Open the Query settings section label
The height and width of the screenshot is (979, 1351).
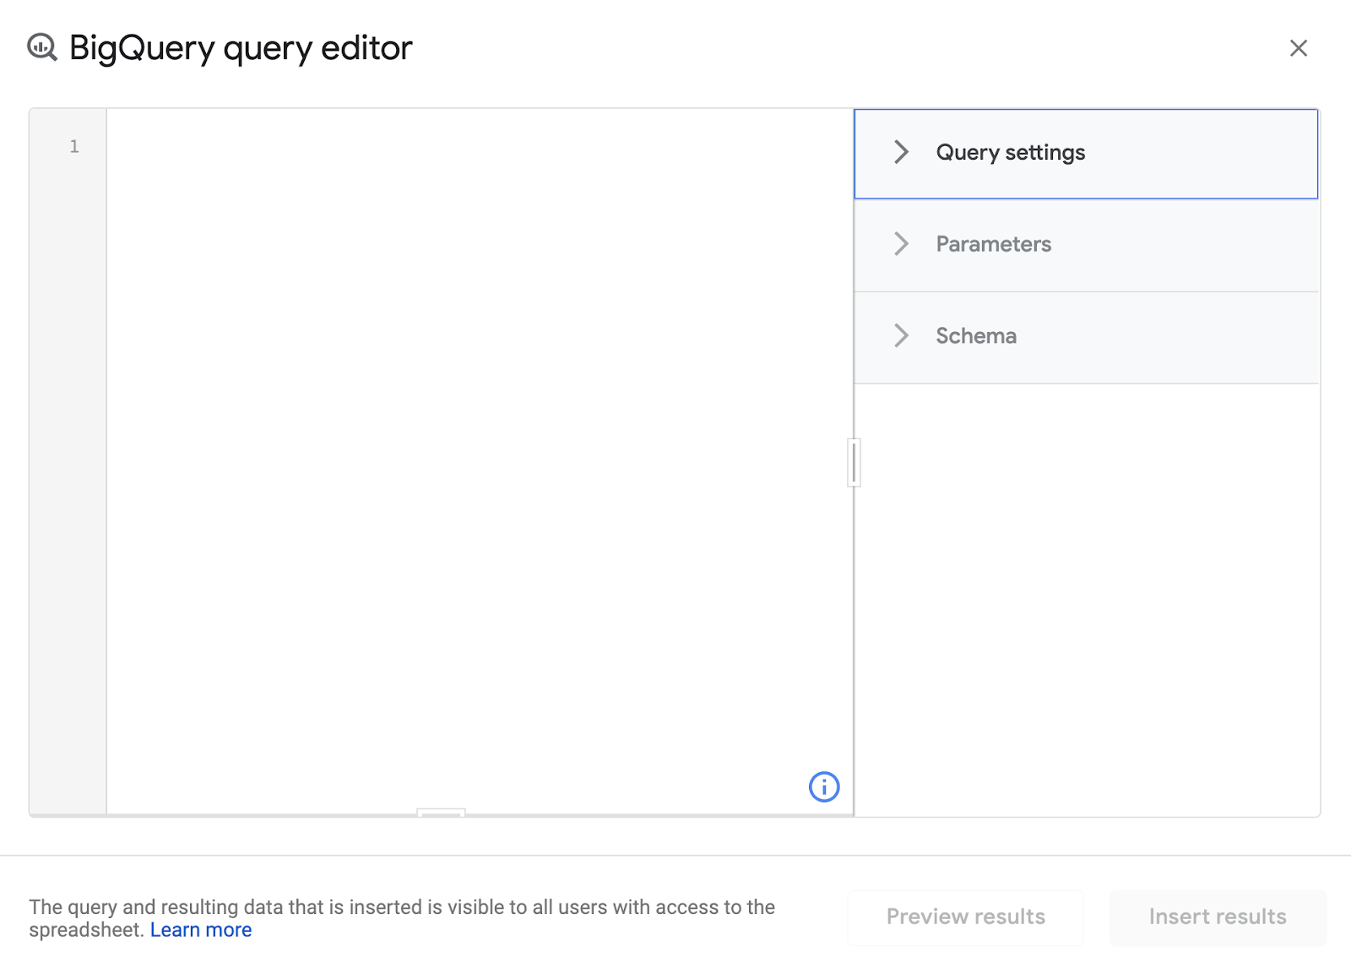pyautogui.click(x=1011, y=153)
